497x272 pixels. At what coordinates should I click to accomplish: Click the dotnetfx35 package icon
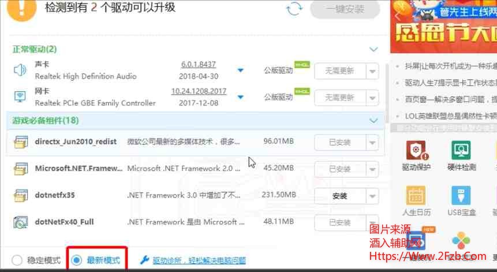tap(21, 195)
